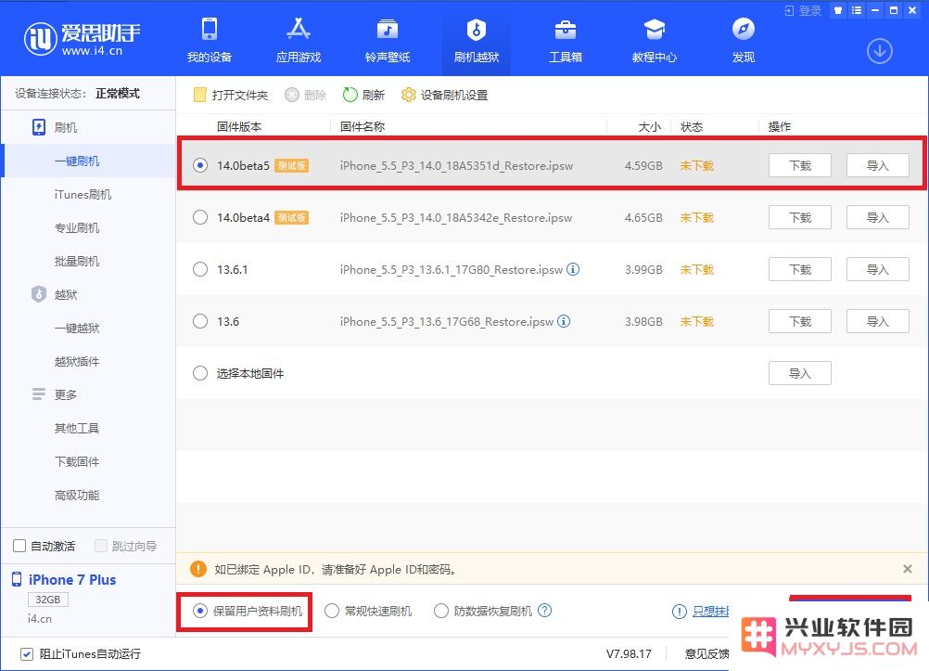
Task: Click the 32GB capacity label
Action: tap(48, 600)
